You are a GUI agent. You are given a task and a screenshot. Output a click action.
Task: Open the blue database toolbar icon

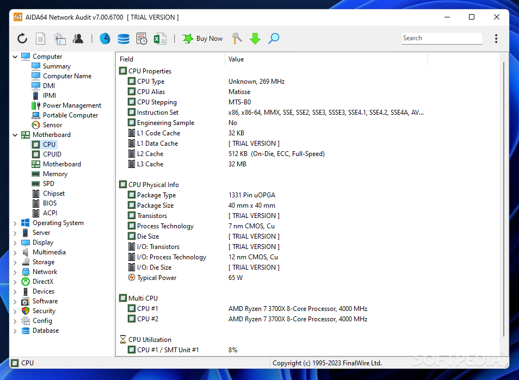(123, 39)
